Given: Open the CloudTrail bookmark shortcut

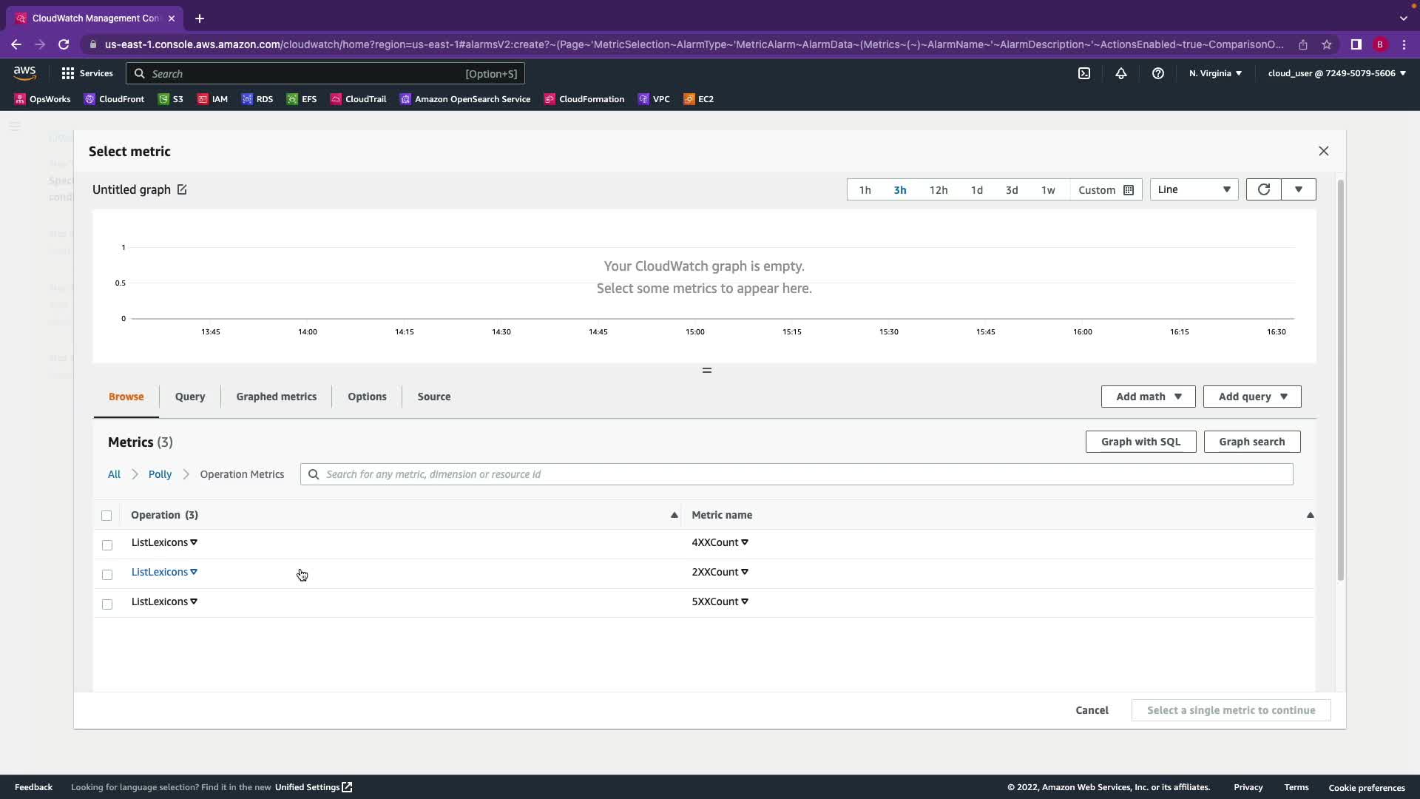Looking at the screenshot, I should click(358, 99).
